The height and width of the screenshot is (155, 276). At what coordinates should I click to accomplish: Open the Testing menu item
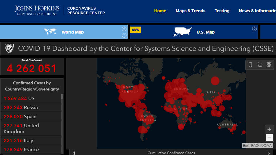(x=222, y=11)
